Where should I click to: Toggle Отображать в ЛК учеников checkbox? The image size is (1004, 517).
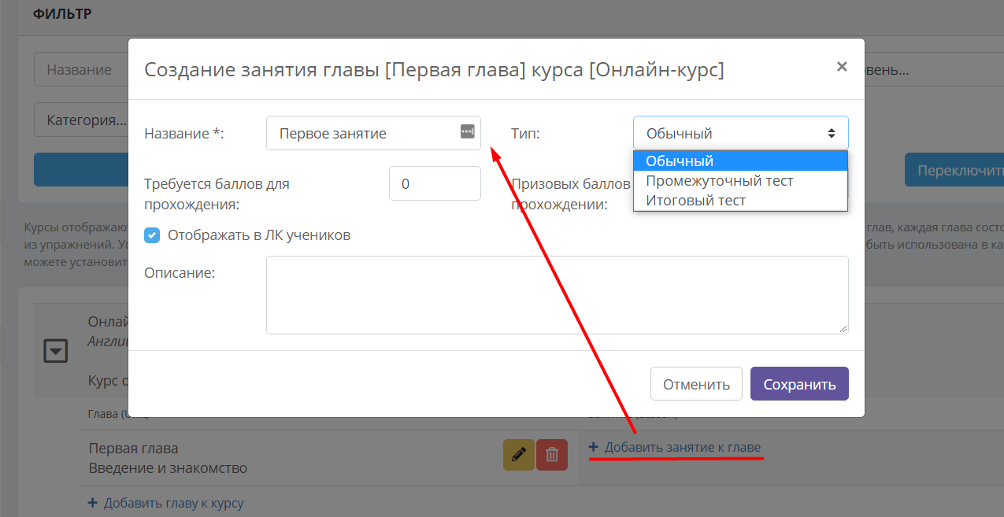[153, 234]
